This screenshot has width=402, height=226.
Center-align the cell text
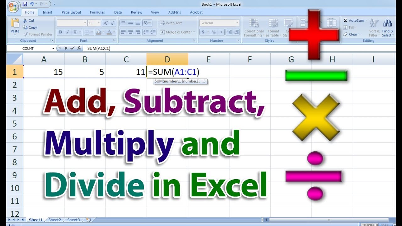click(130, 32)
